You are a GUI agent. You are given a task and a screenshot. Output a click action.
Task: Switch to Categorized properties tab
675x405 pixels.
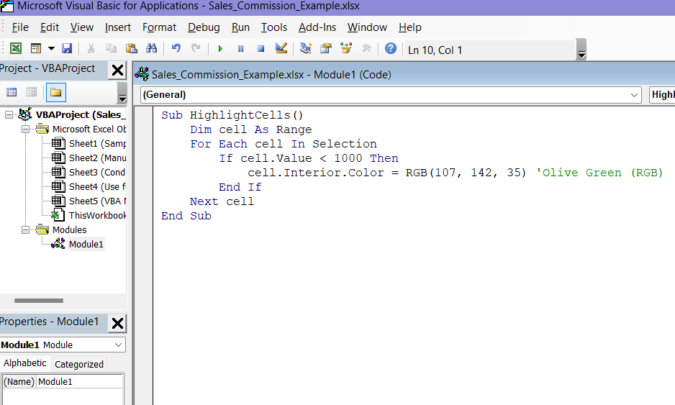click(x=79, y=365)
